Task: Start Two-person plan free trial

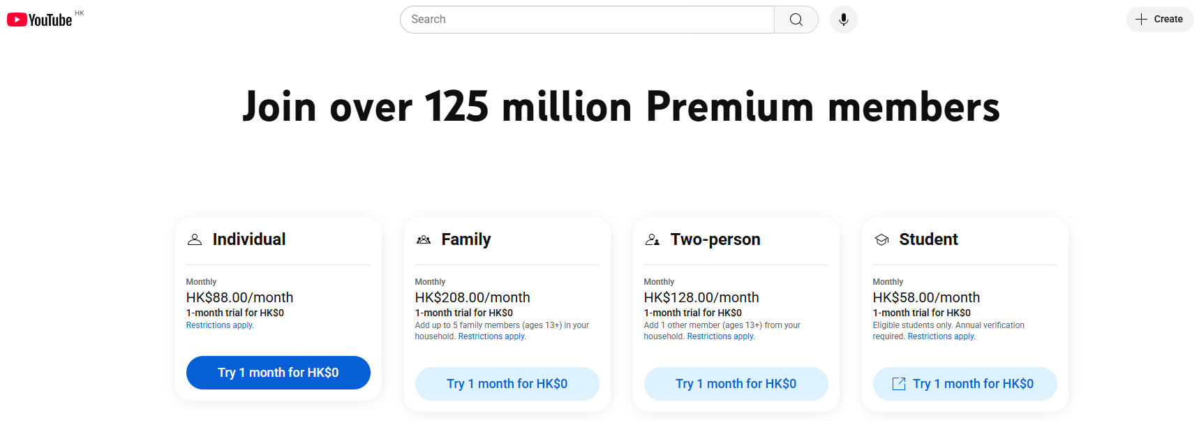Action: tap(736, 383)
